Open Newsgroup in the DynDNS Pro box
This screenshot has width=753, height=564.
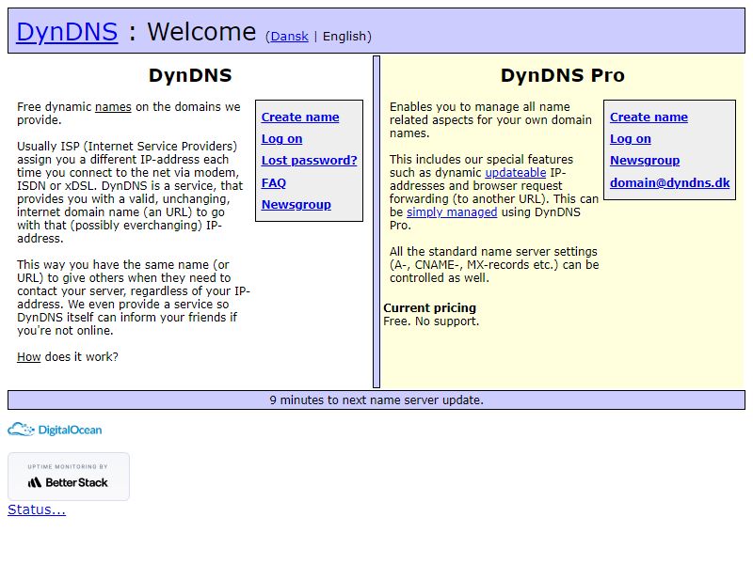click(x=645, y=160)
